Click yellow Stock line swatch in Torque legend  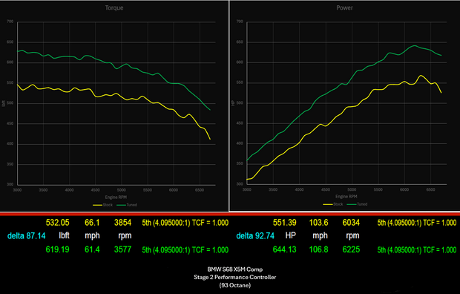(x=97, y=205)
